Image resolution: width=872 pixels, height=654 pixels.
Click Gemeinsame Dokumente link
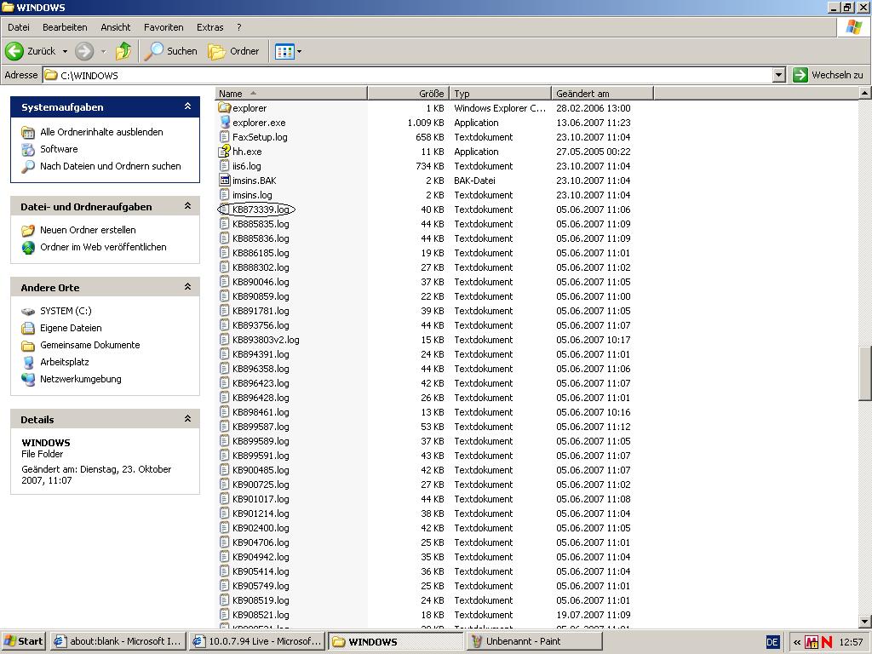tap(89, 345)
